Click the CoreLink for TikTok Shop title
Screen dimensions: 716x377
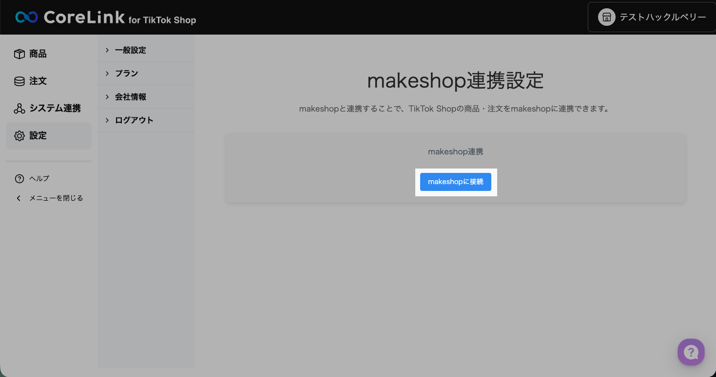coord(120,18)
